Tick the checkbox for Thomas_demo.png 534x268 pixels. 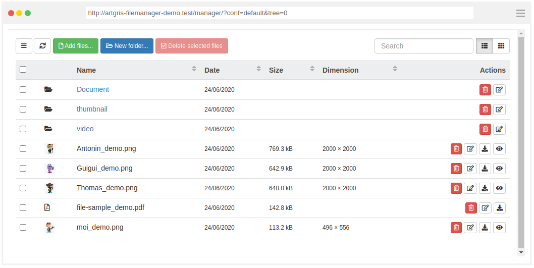(x=23, y=188)
